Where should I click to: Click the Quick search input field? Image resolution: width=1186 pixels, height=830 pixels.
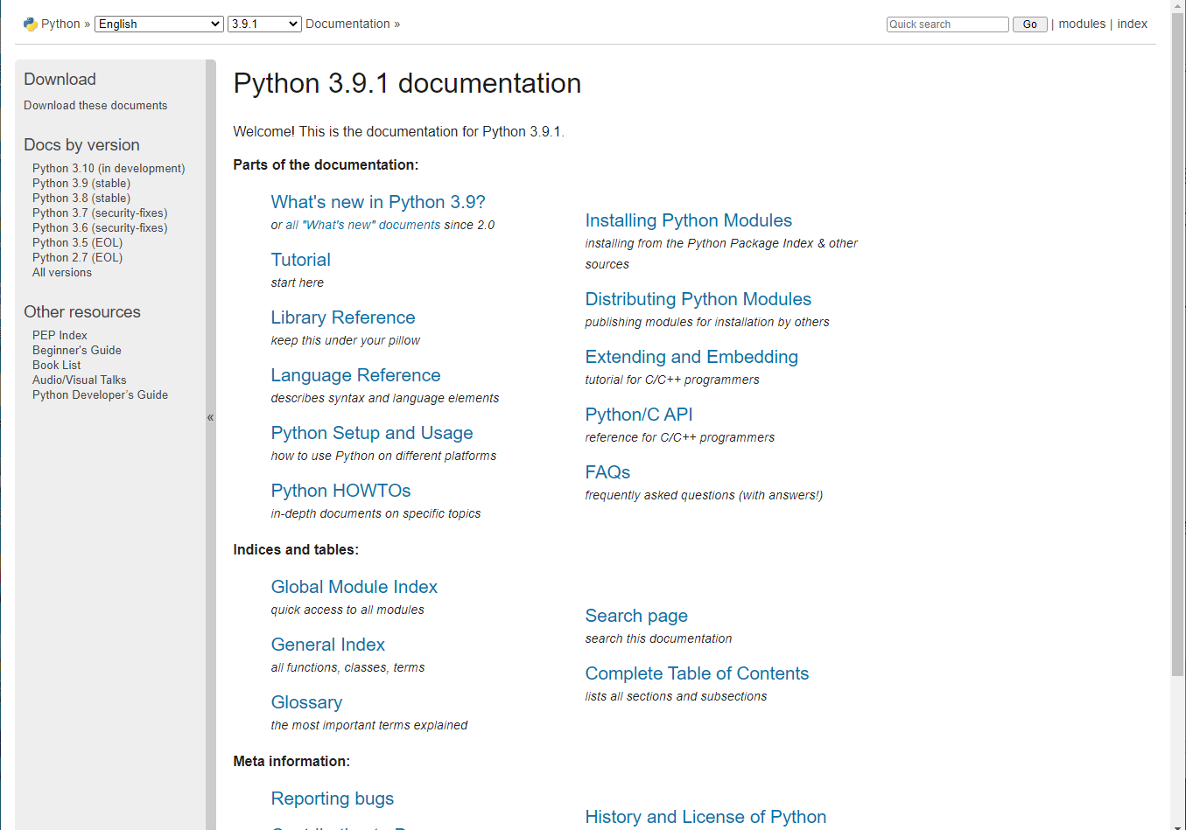pyautogui.click(x=947, y=24)
